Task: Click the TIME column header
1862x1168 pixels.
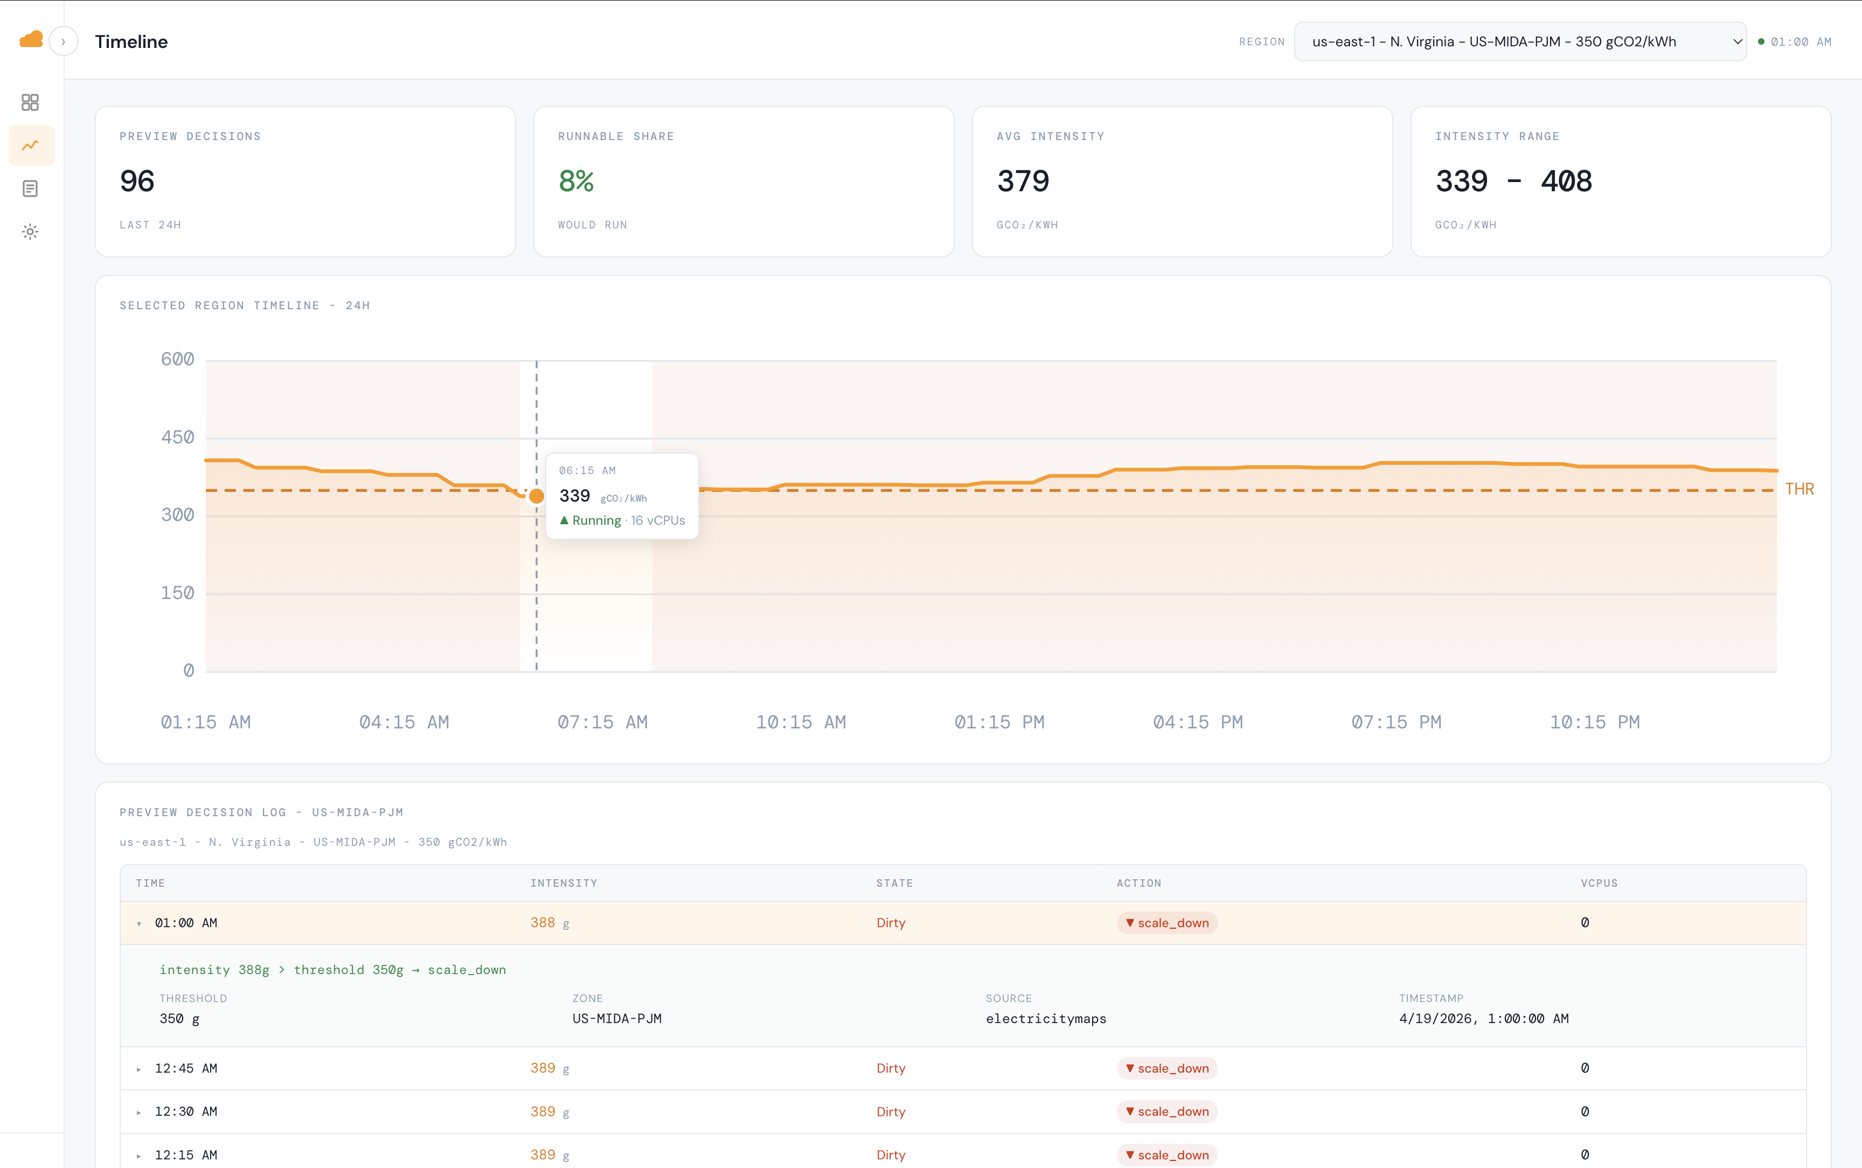Action: pyautogui.click(x=151, y=883)
